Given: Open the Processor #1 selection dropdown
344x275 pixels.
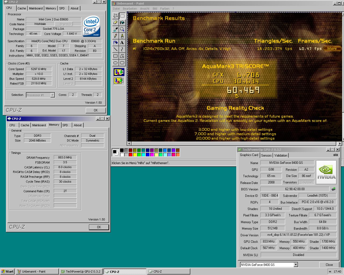Looking at the screenshot, I should pyautogui.click(x=52, y=95).
